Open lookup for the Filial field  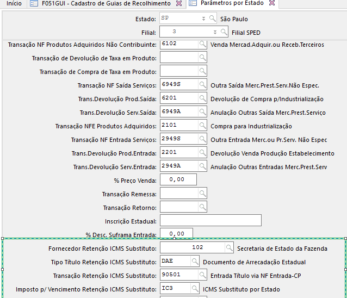224,32
